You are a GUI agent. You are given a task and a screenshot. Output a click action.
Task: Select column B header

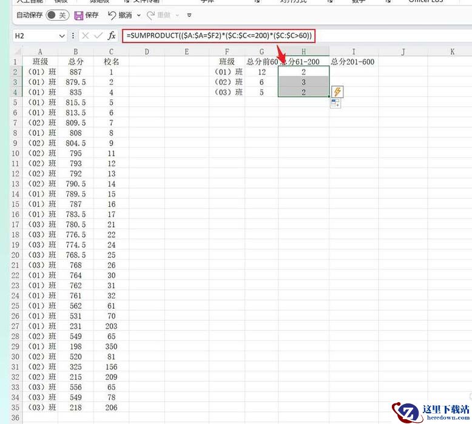76,52
